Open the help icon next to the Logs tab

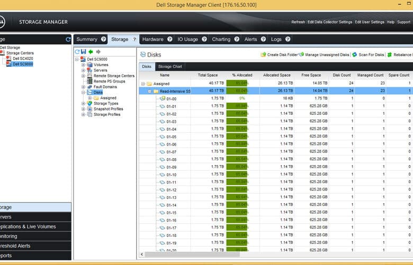click(288, 39)
